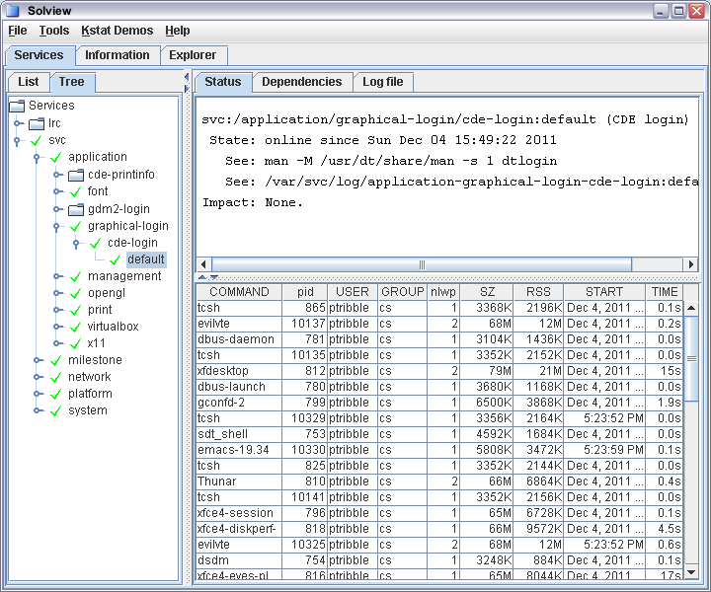
Task: Select the Thunar process row
Action: [x=439, y=481]
